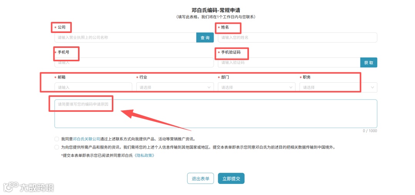The image size is (415, 195).
Task: Open the 行业 industry dropdown
Action: (x=175, y=87)
